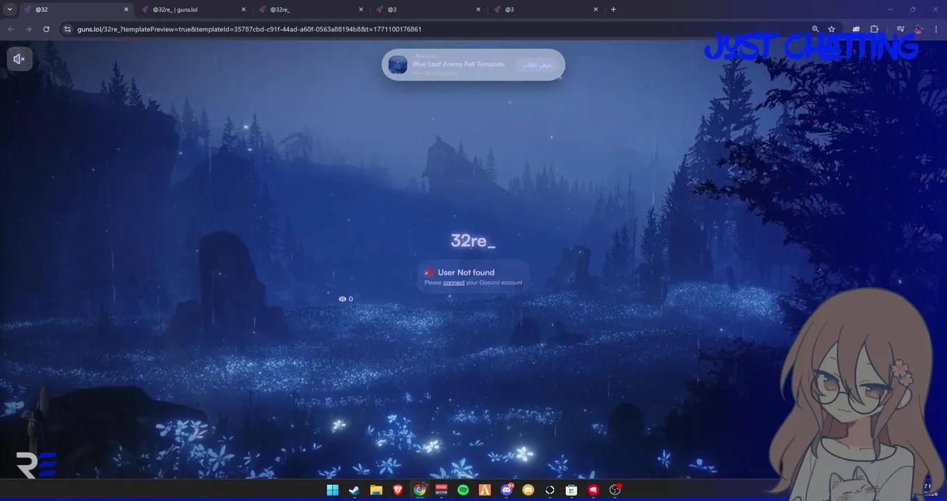Screen dimensions: 947x501
Task: Follow the 'connect' Discord link
Action: (453, 283)
